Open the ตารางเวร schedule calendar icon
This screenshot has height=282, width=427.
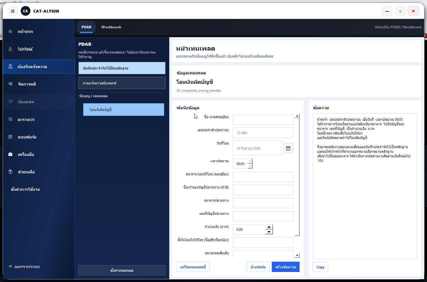point(10,120)
